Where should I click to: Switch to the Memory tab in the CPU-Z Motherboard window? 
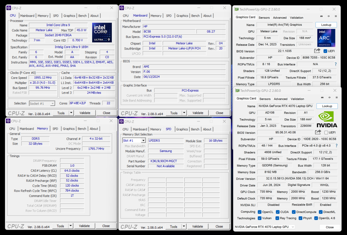click(156, 16)
